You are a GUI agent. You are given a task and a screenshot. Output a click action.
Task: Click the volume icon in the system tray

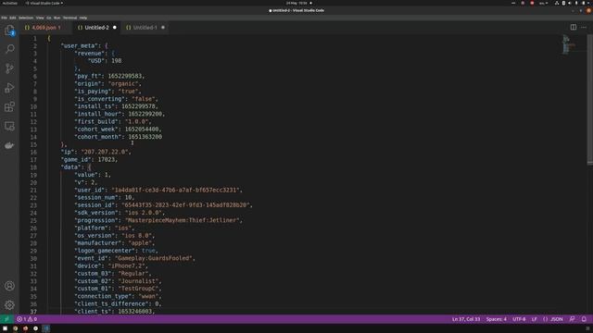tap(570, 3)
